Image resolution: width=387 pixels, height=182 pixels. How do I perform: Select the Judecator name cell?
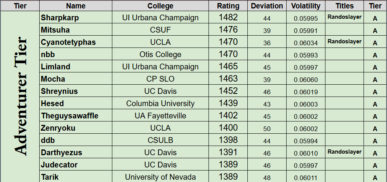point(59,165)
